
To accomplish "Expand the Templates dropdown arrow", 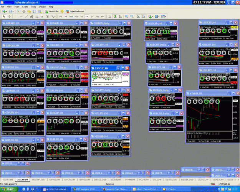I will (x=166, y=17).
